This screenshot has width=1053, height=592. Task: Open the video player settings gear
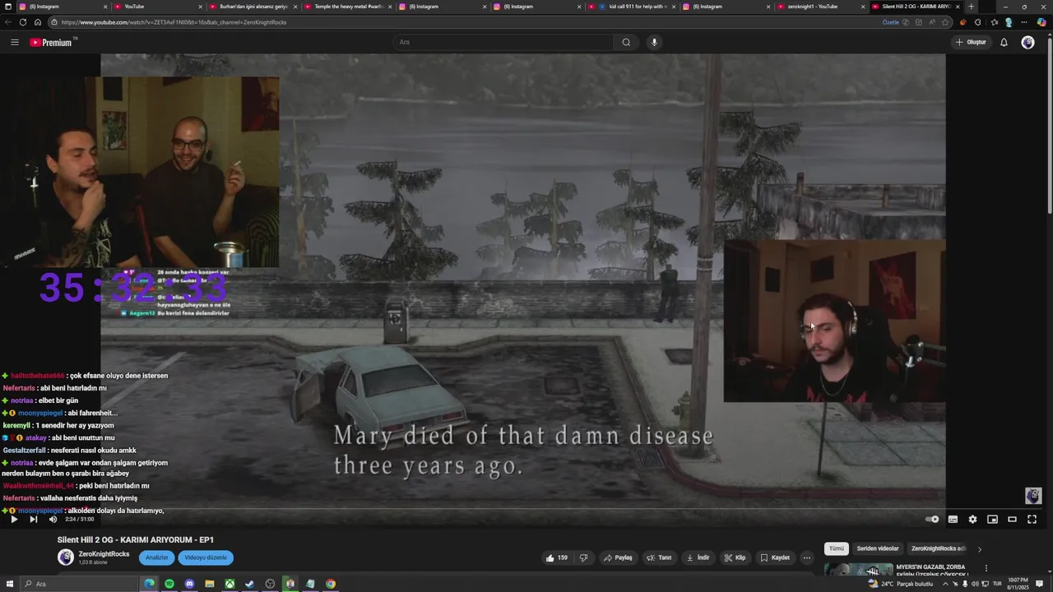(x=972, y=519)
